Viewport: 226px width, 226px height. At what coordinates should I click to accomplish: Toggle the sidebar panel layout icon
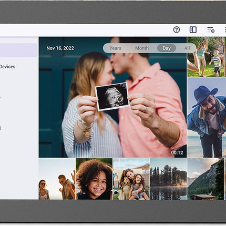coord(193,30)
